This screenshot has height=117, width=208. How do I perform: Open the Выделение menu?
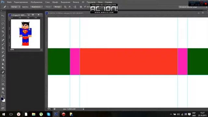pos(65,2)
